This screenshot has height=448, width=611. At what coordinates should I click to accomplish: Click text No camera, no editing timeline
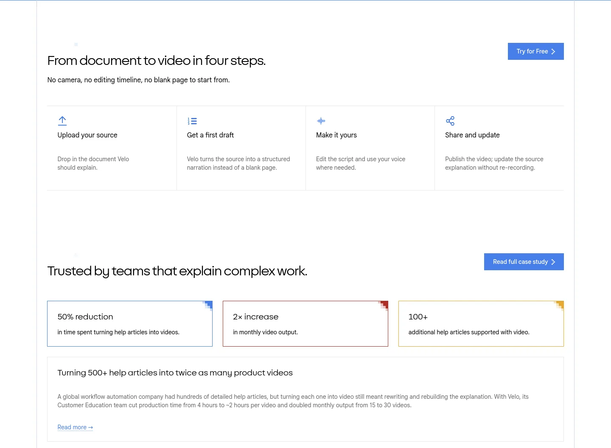pos(139,80)
